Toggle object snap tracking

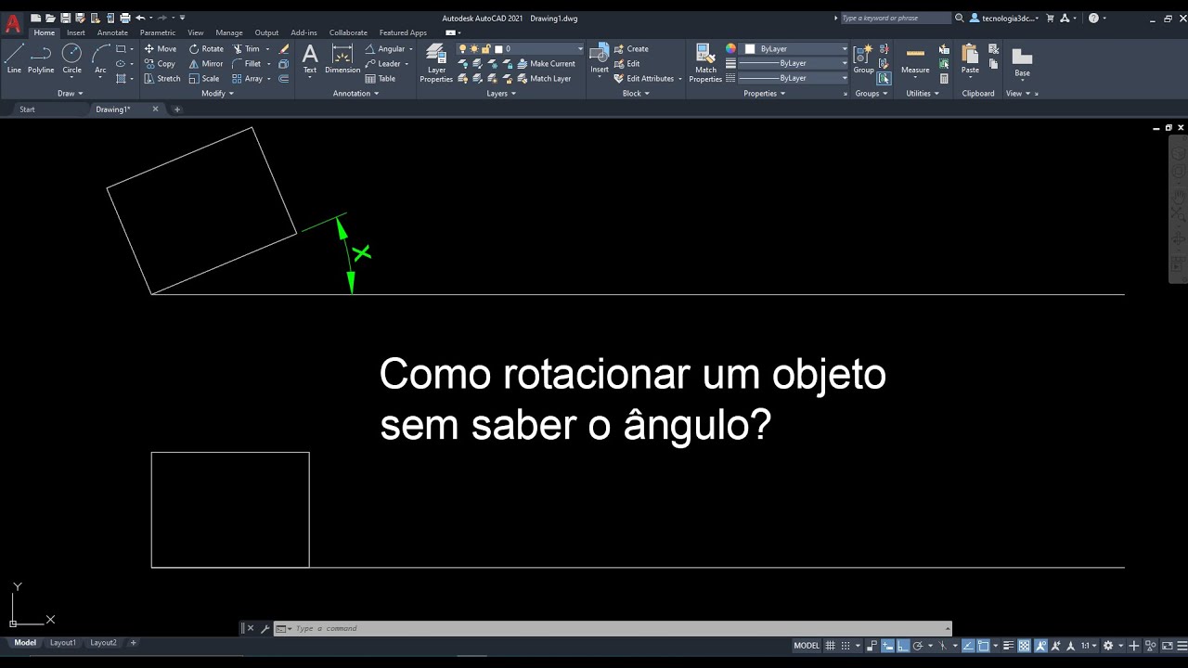pos(968,646)
